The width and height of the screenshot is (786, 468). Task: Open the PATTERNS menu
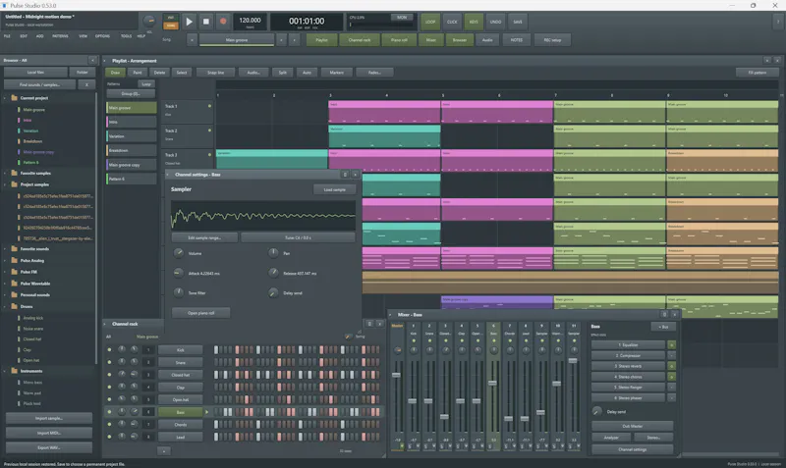(60, 36)
